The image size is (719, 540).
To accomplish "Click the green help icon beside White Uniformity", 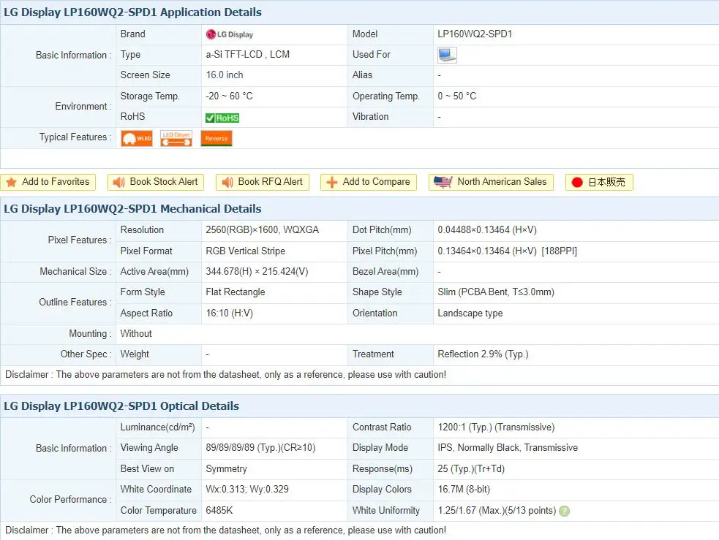I will [x=565, y=512].
